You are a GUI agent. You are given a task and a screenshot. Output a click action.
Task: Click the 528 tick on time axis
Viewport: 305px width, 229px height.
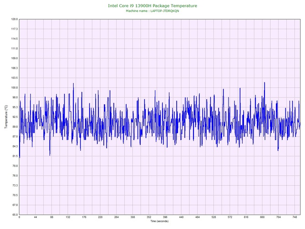click(214, 217)
